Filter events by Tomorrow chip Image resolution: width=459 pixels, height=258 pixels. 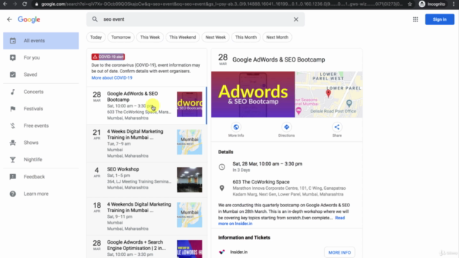click(x=121, y=37)
